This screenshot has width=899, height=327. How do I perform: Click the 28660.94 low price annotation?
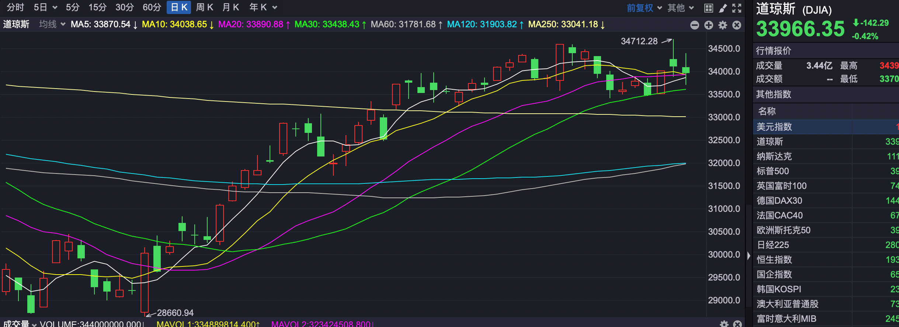click(x=175, y=313)
